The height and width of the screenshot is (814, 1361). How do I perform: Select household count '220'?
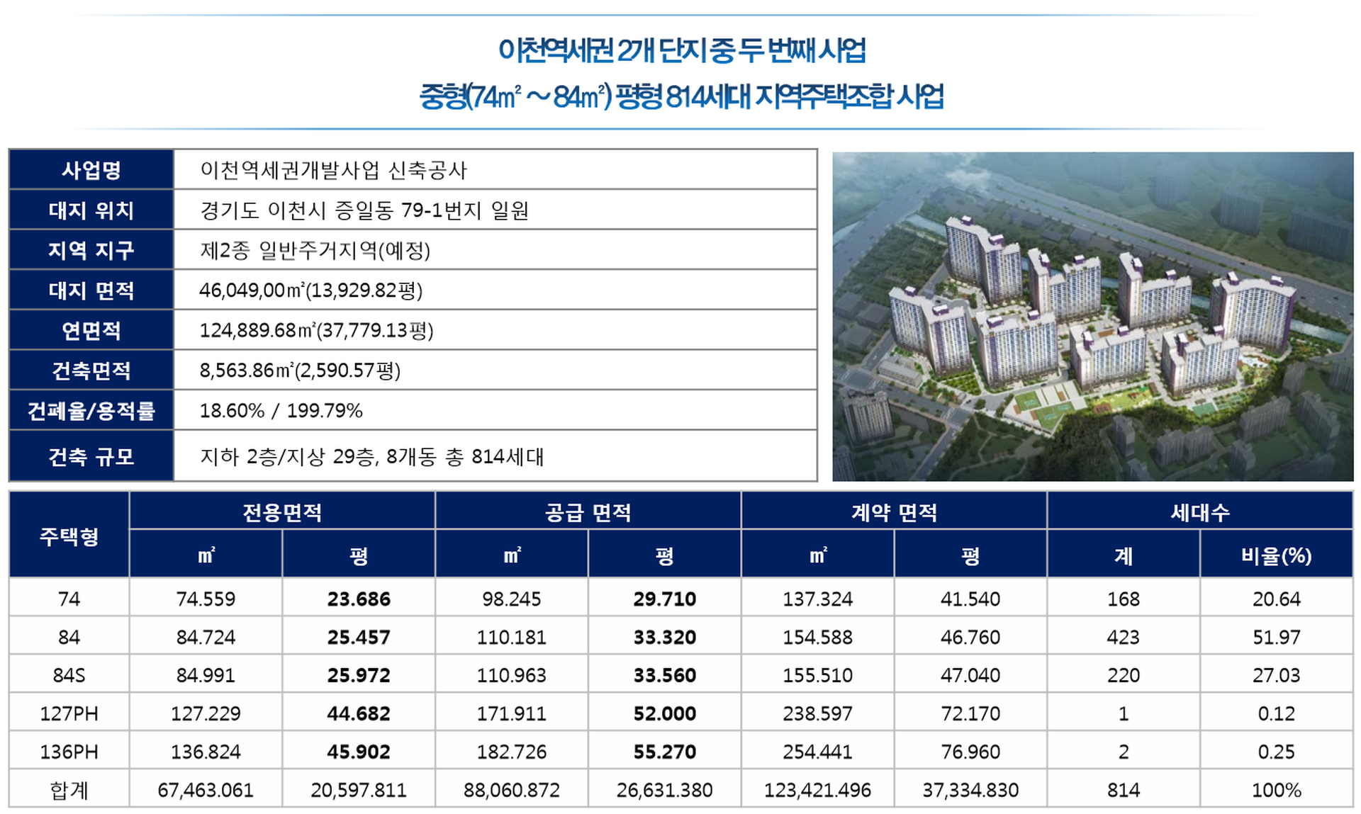click(x=1124, y=675)
